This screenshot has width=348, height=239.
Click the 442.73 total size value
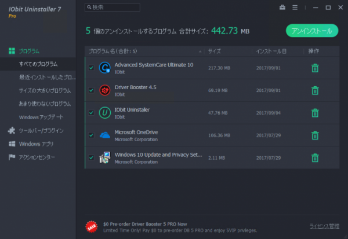coord(224,31)
